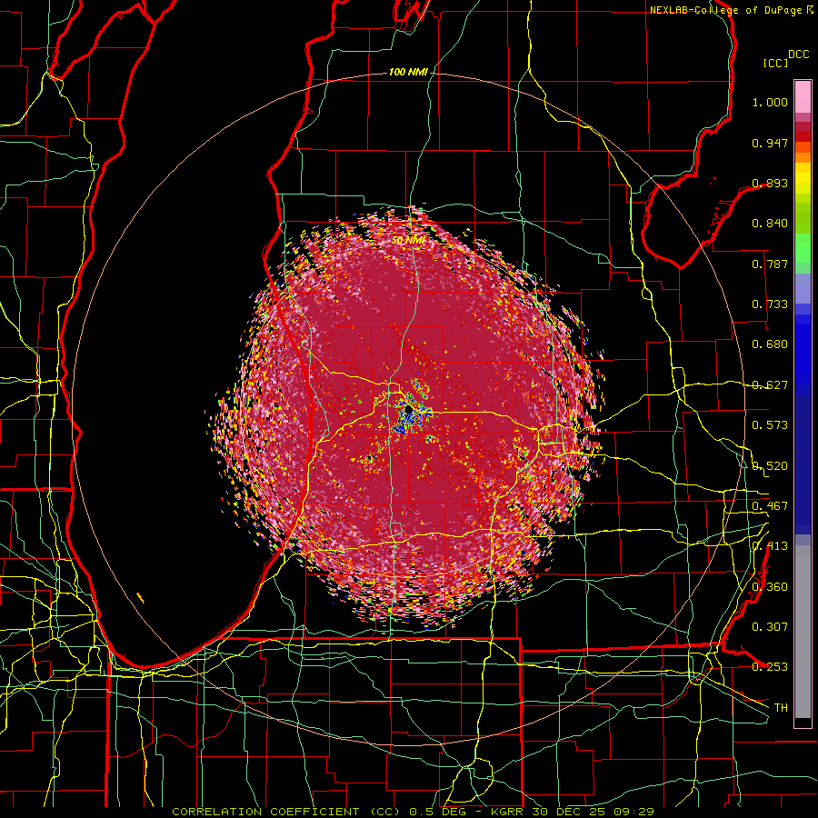This screenshot has width=818, height=818.
Task: Click the 100 NMI range ring label
Action: [x=408, y=72]
